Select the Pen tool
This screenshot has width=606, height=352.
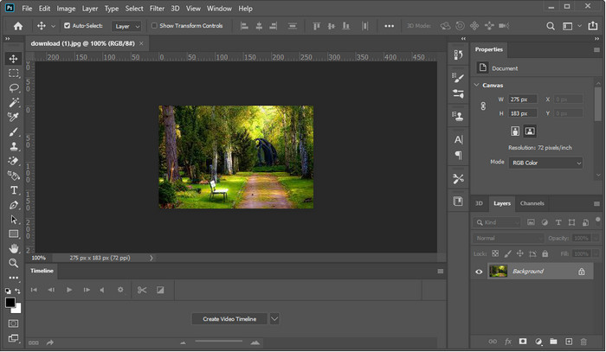(x=14, y=205)
